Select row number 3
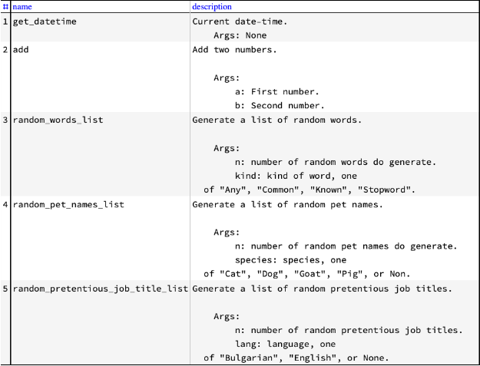The width and height of the screenshot is (480, 366). click(x=5, y=120)
